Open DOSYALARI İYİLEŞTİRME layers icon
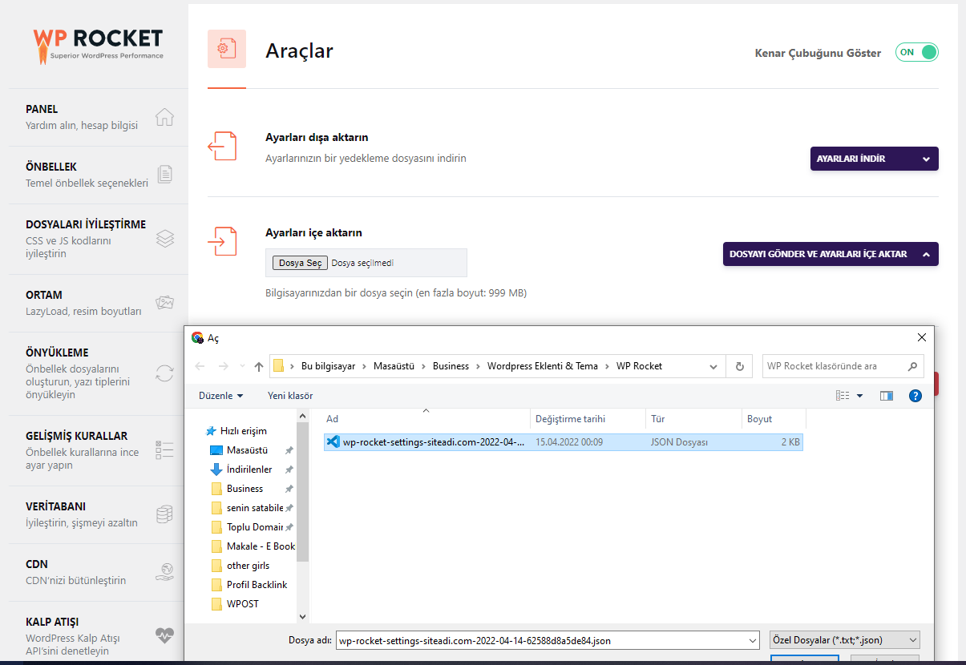This screenshot has width=966, height=665. (x=164, y=239)
